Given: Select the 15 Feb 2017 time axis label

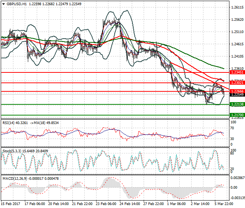Looking at the screenshot, I should pyautogui.click(x=10, y=204).
